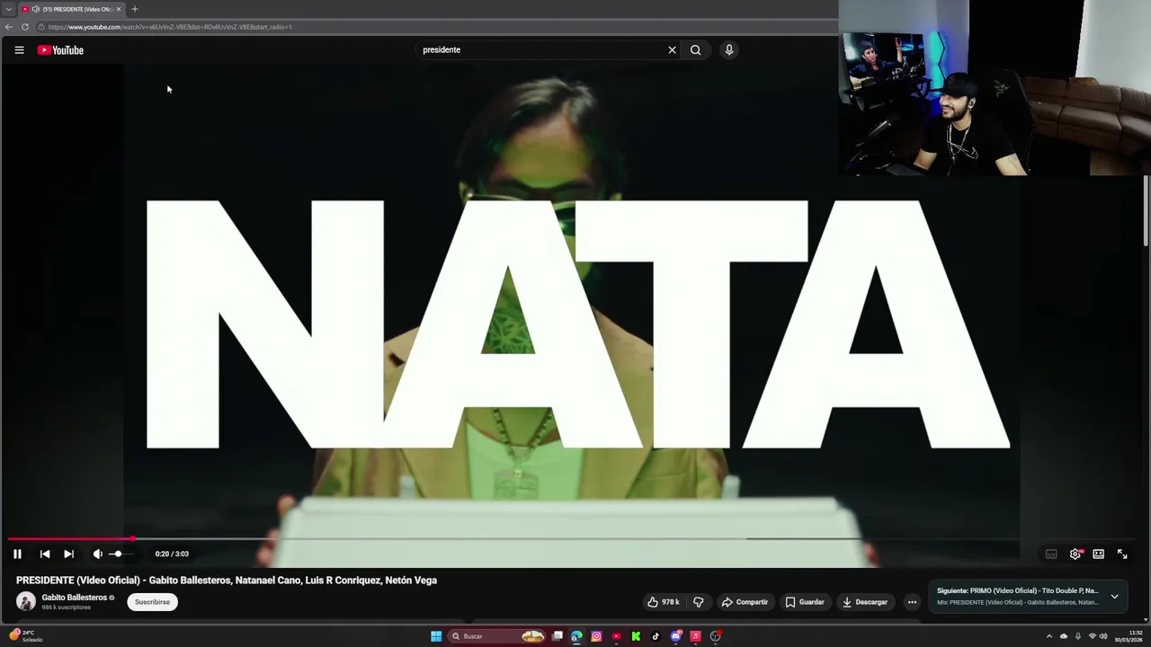
Task: Click the 986 k suscriptores count
Action: [66, 607]
